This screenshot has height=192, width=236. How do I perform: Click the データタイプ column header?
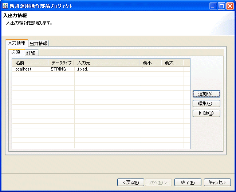(61, 63)
